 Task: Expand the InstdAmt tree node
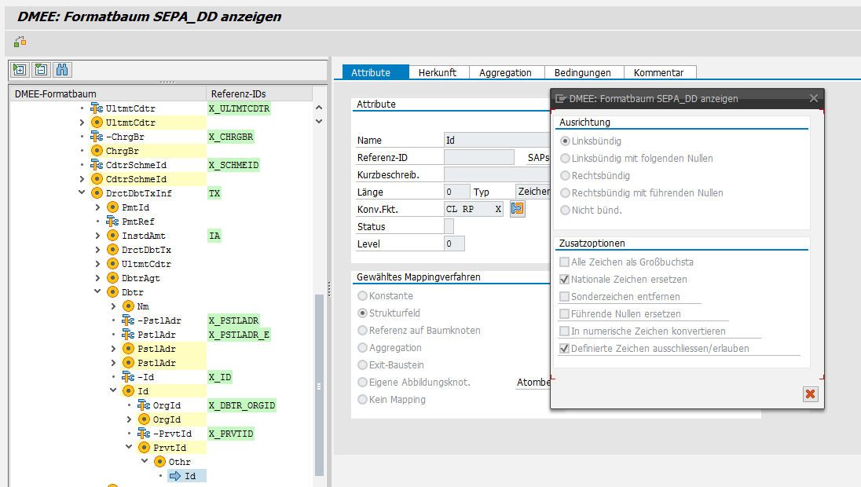[x=98, y=236]
